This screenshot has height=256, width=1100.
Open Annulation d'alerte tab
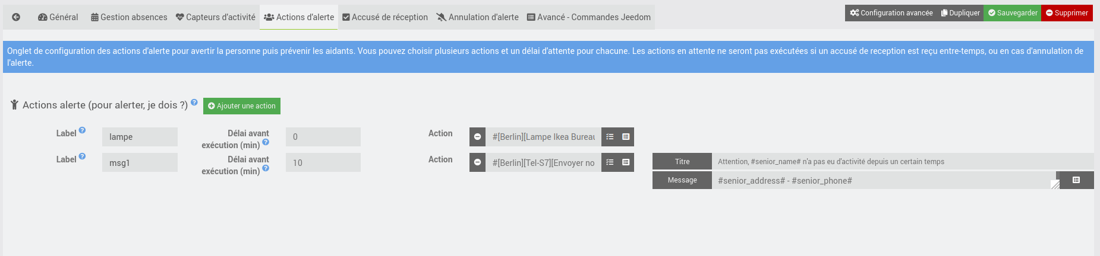[x=478, y=17]
